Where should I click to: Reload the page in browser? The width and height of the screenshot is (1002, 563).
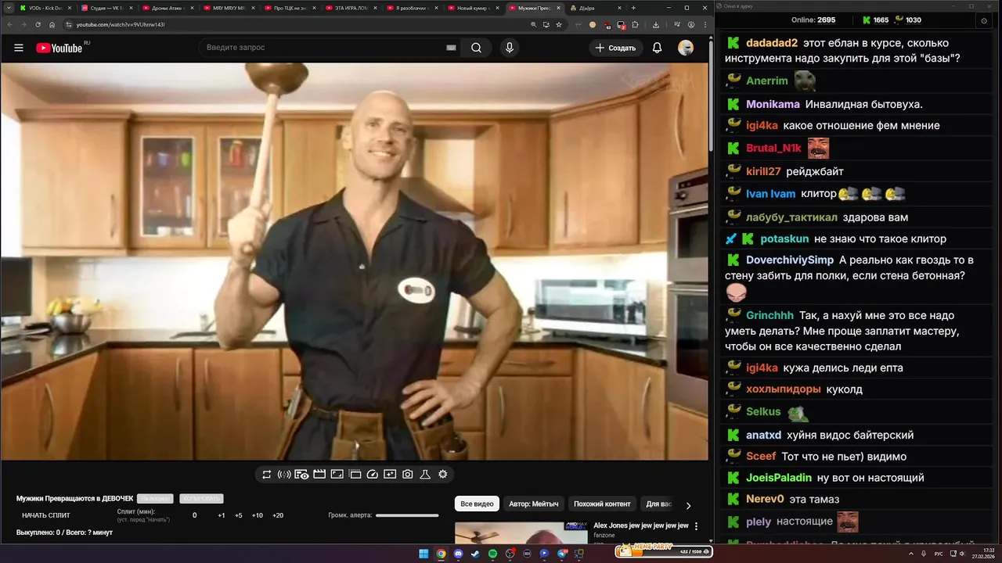pyautogui.click(x=40, y=24)
